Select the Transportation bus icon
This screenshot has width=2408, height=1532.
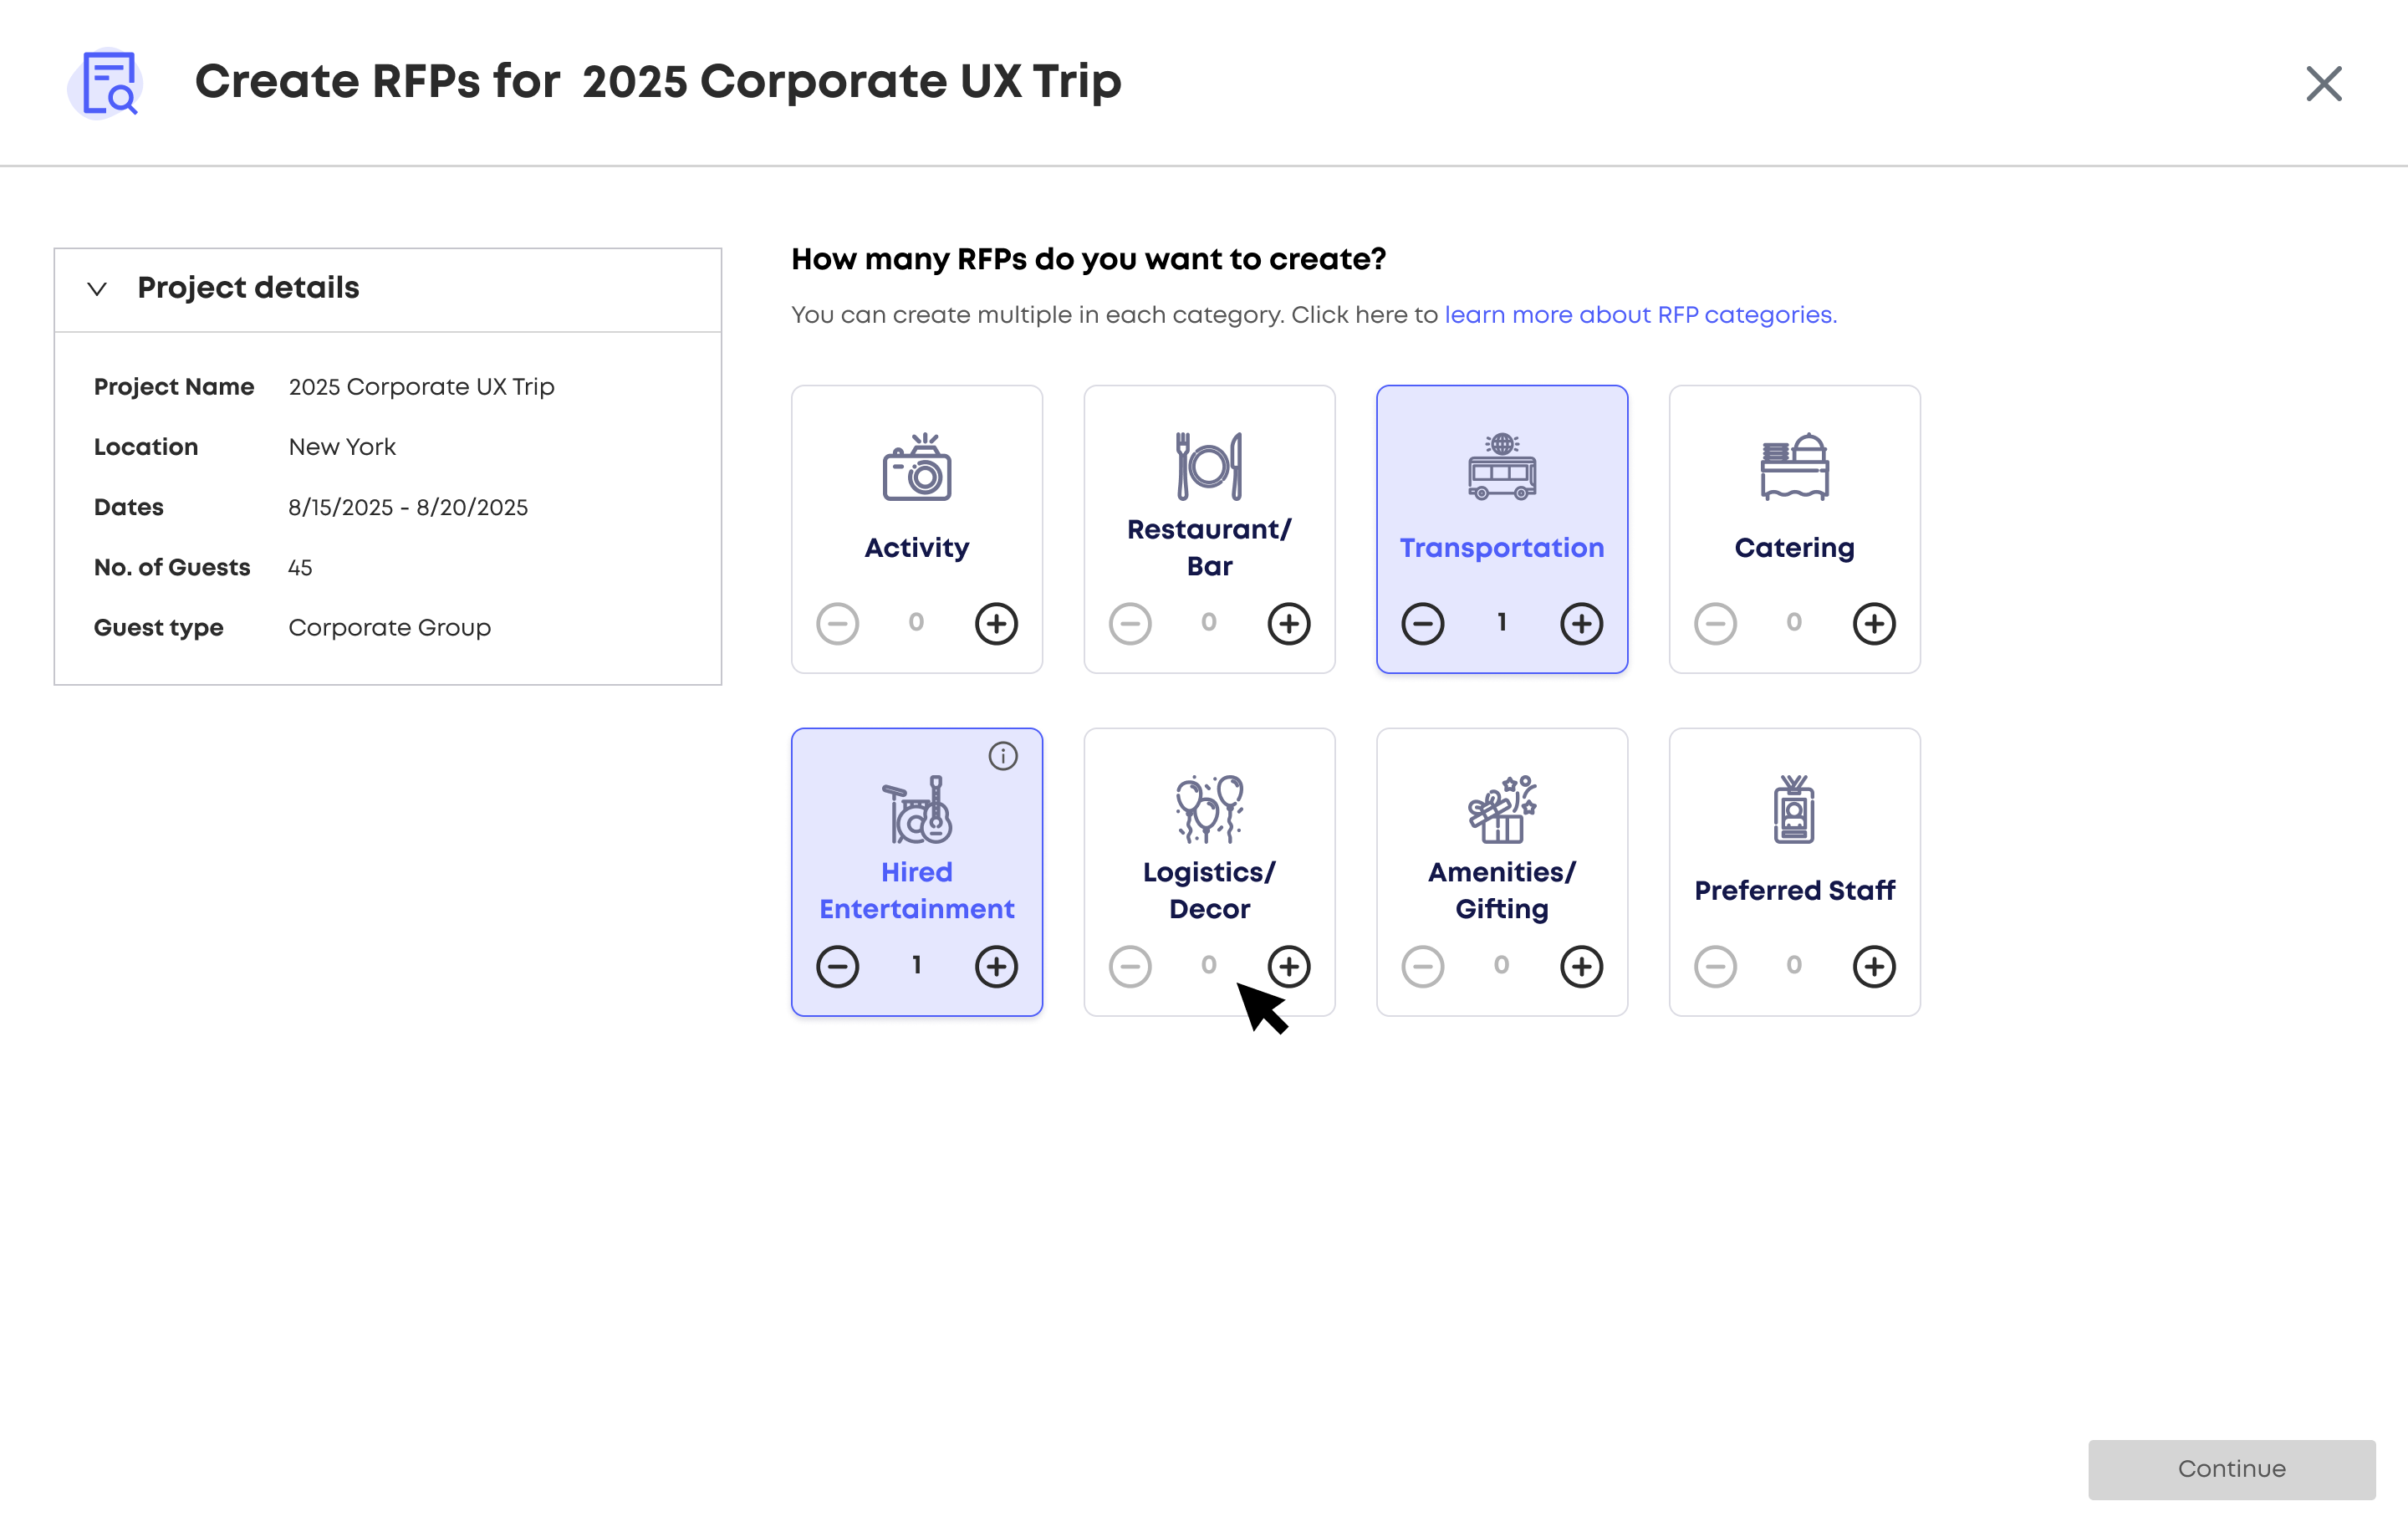click(x=1502, y=466)
